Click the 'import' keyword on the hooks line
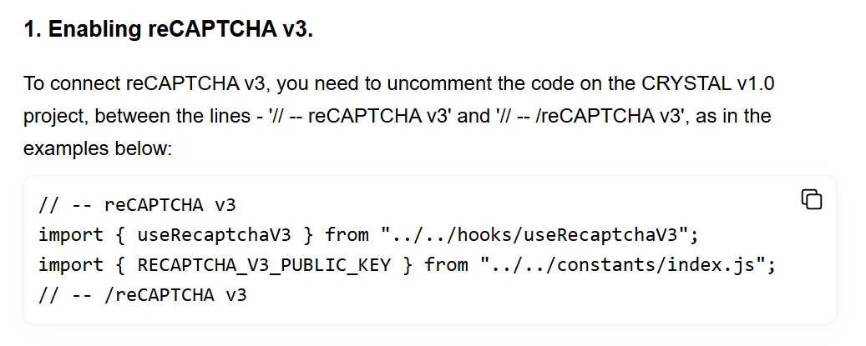This screenshot has height=346, width=866. (x=71, y=235)
